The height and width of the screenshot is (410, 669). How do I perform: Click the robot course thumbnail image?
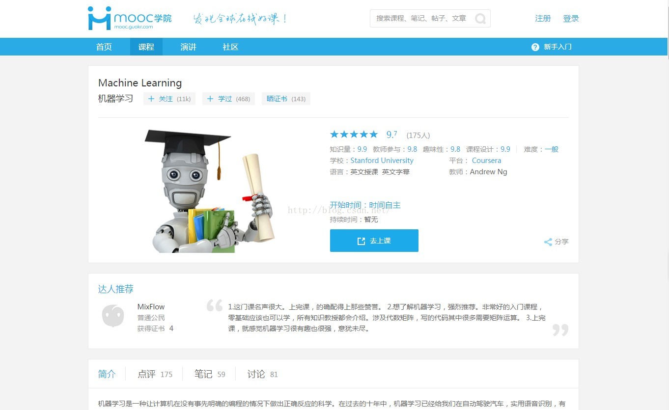210,190
